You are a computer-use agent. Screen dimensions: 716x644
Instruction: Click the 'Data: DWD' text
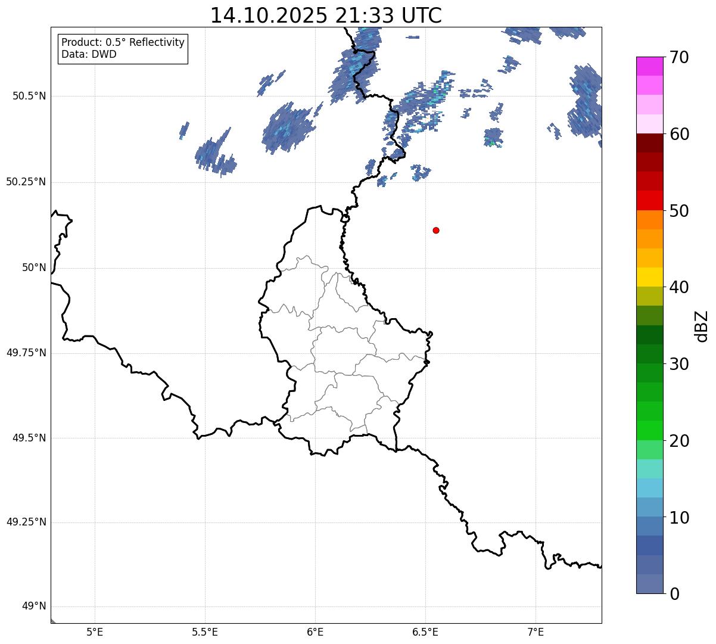pos(89,54)
